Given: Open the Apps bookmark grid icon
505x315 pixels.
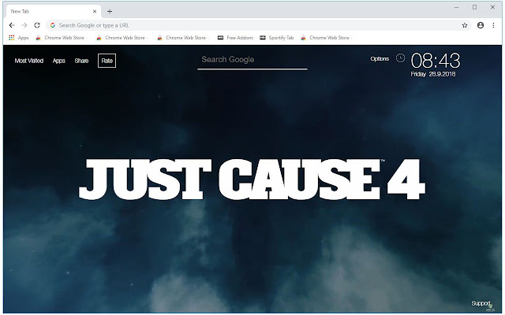Looking at the screenshot, I should click(x=12, y=38).
